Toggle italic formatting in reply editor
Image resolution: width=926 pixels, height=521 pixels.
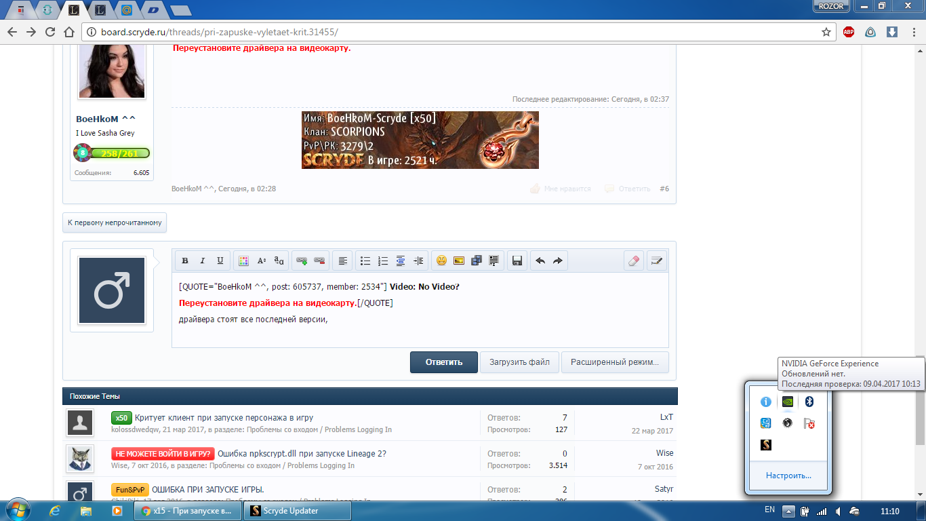click(202, 260)
